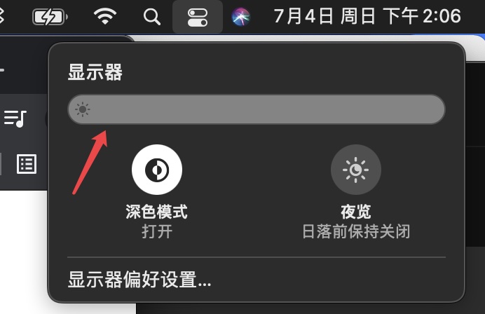
Task: Open the date and time 7月4日 menu
Action: (x=367, y=16)
